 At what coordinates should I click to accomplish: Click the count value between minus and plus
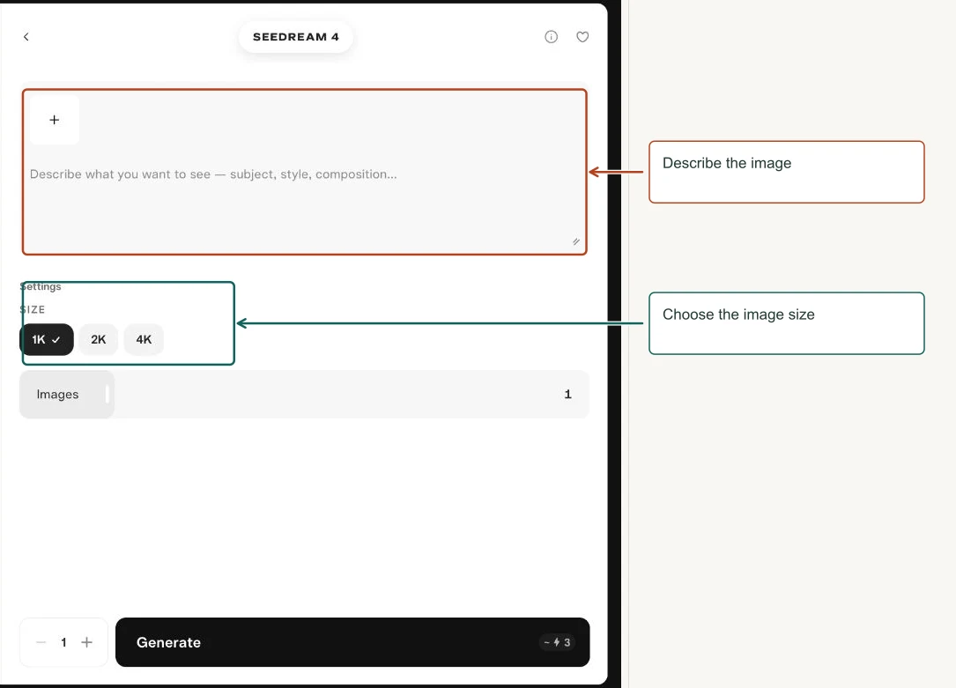point(63,642)
